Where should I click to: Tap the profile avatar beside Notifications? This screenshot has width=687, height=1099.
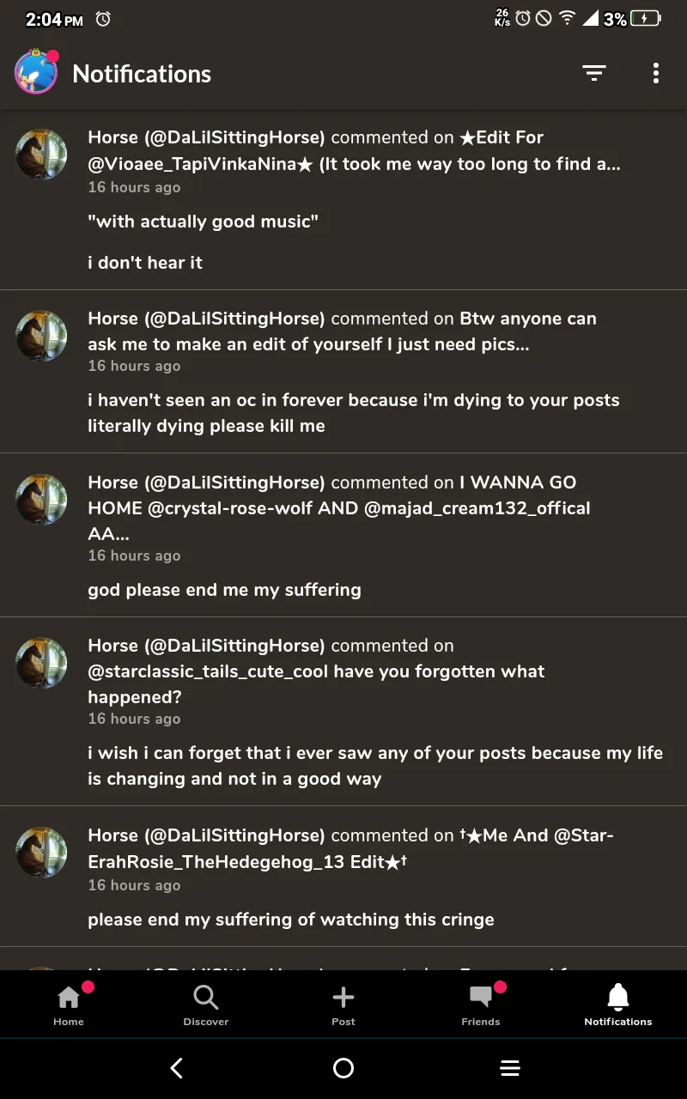(x=36, y=73)
